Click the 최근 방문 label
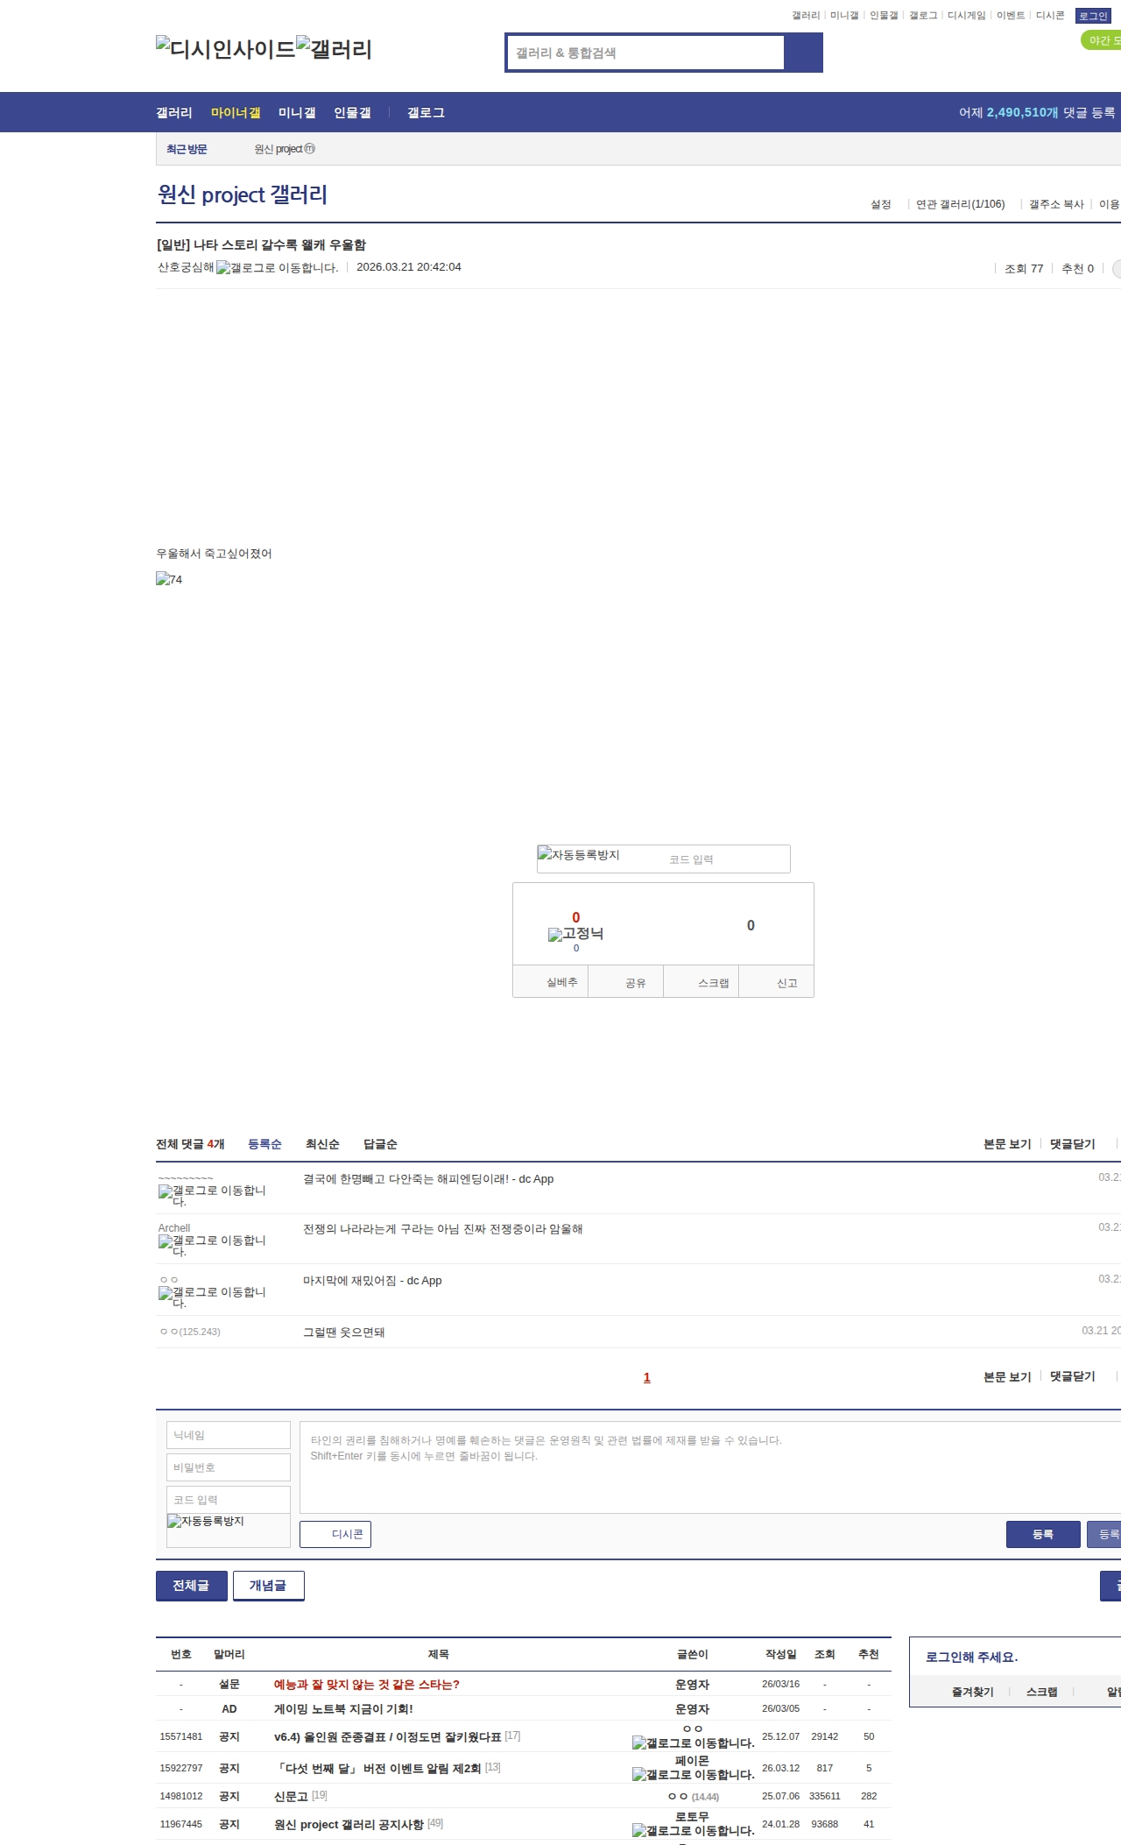 pos(187,149)
